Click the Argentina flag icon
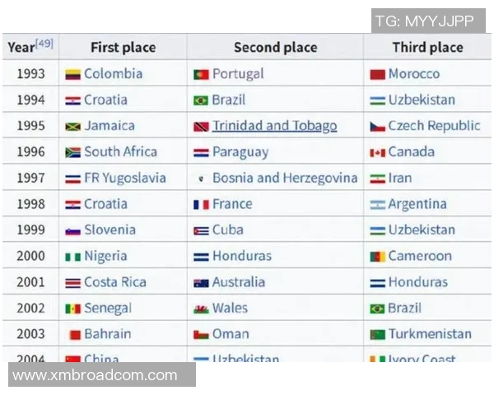494x395 pixels. pos(377,204)
